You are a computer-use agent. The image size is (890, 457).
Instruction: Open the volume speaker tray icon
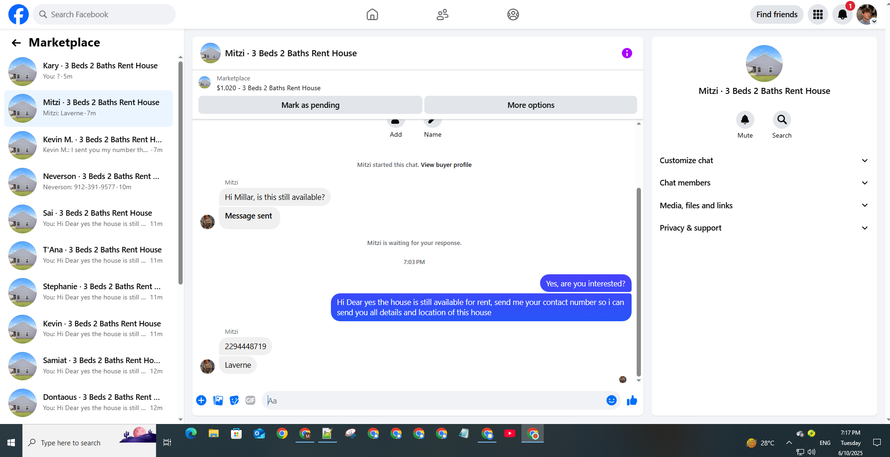811,452
